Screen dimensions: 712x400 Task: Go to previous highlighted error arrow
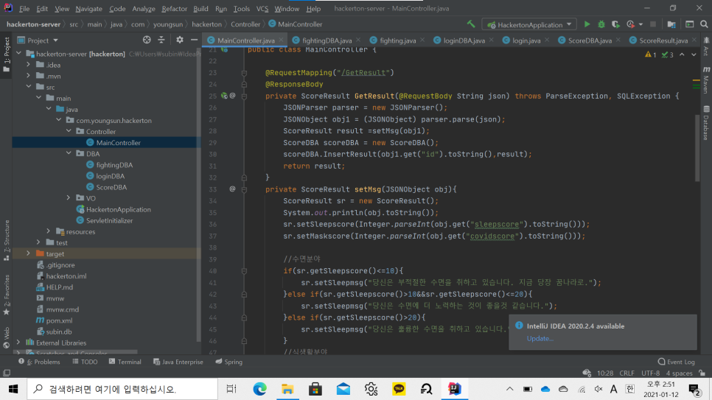pyautogui.click(x=682, y=55)
